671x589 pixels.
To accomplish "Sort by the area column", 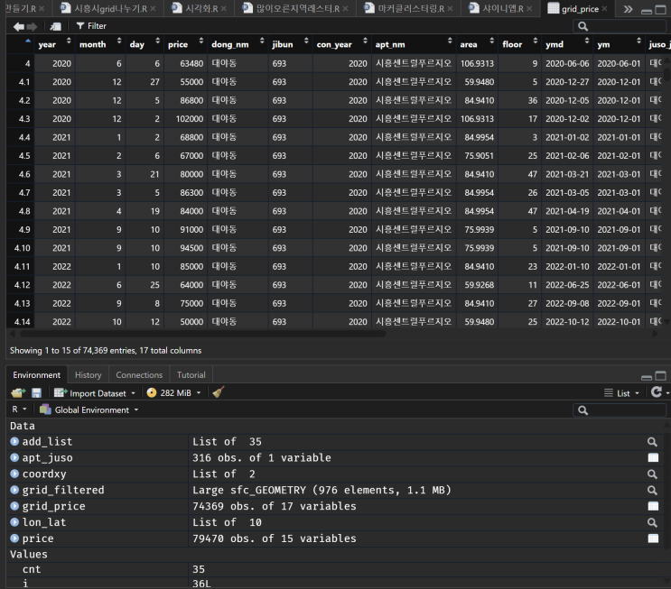I will pyautogui.click(x=477, y=44).
